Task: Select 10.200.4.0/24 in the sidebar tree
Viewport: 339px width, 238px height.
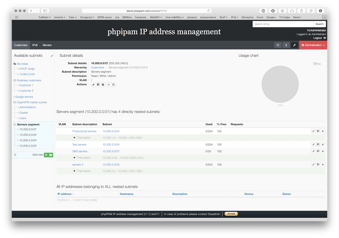Action: pyautogui.click(x=28, y=140)
